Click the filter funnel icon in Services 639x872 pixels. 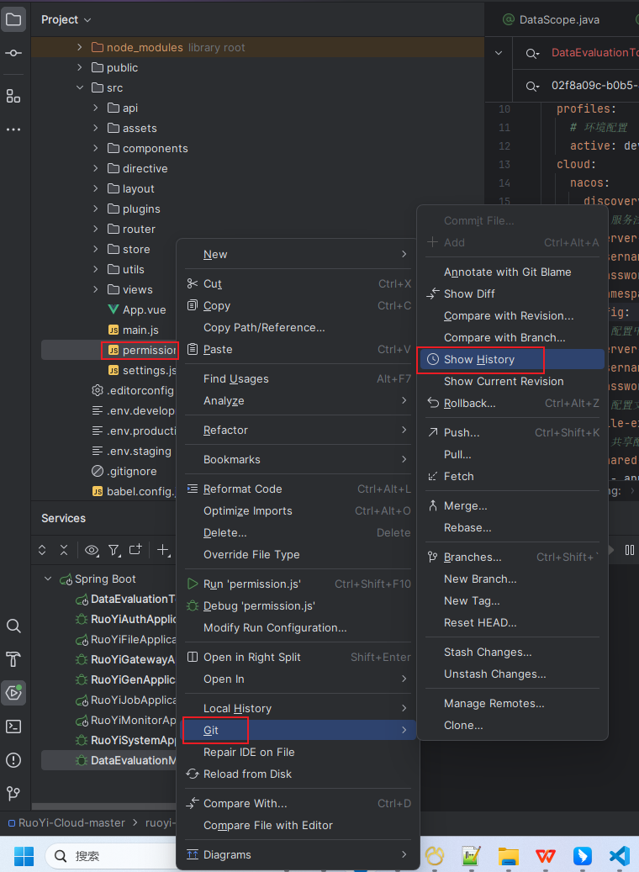[114, 550]
